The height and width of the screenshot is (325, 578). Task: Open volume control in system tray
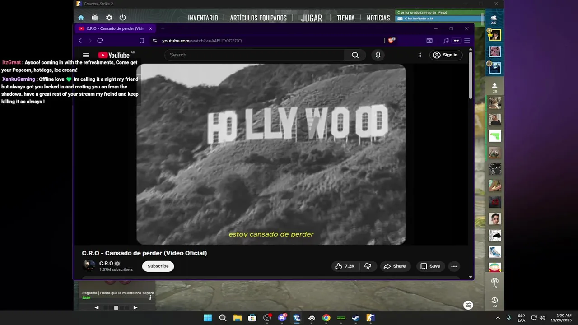(x=542, y=318)
